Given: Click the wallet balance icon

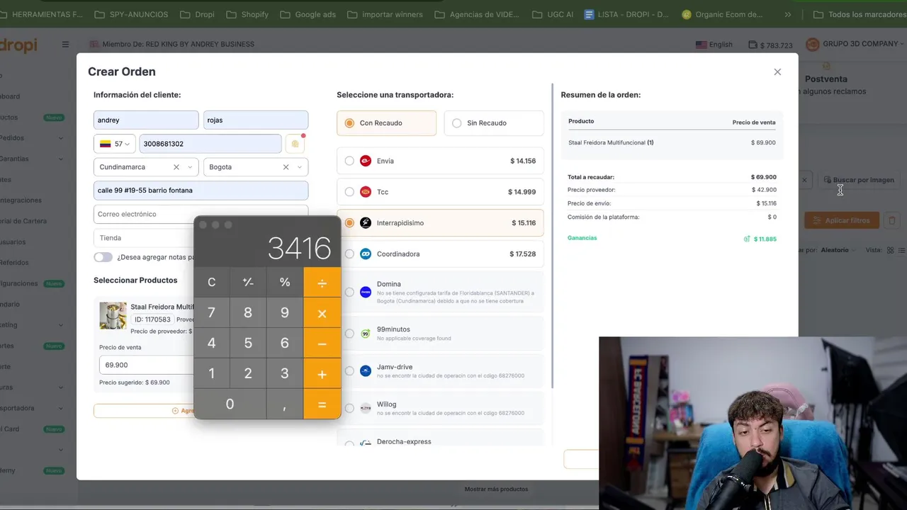Looking at the screenshot, I should tap(753, 45).
